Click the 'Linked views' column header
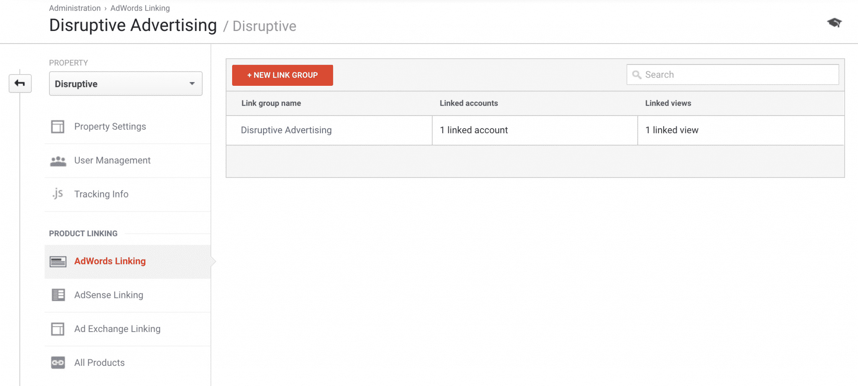 [x=668, y=103]
